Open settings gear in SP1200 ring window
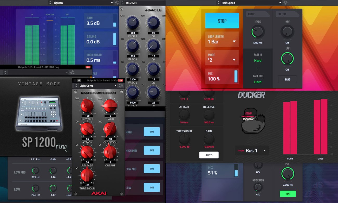338x203 pixels. tap(72, 72)
